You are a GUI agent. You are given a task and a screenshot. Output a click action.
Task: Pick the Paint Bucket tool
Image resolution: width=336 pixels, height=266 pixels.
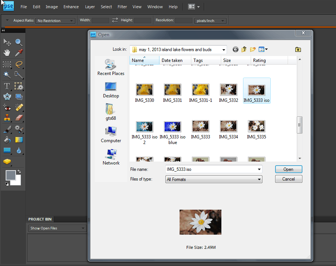click(7, 140)
